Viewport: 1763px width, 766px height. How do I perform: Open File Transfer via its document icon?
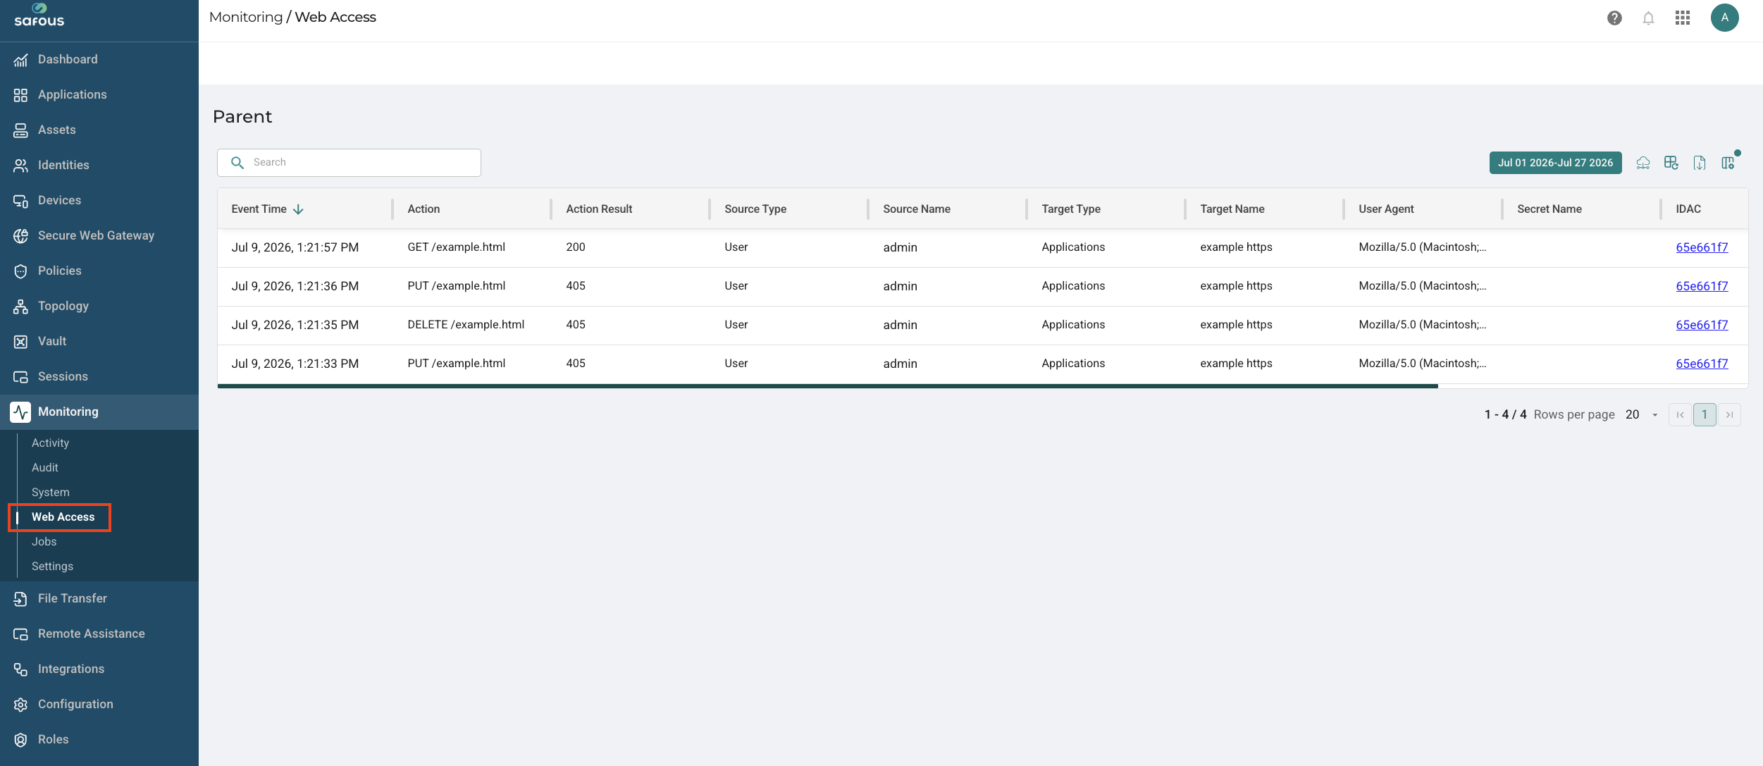click(20, 599)
